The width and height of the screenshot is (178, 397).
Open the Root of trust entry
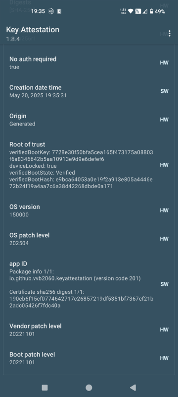[89, 165]
